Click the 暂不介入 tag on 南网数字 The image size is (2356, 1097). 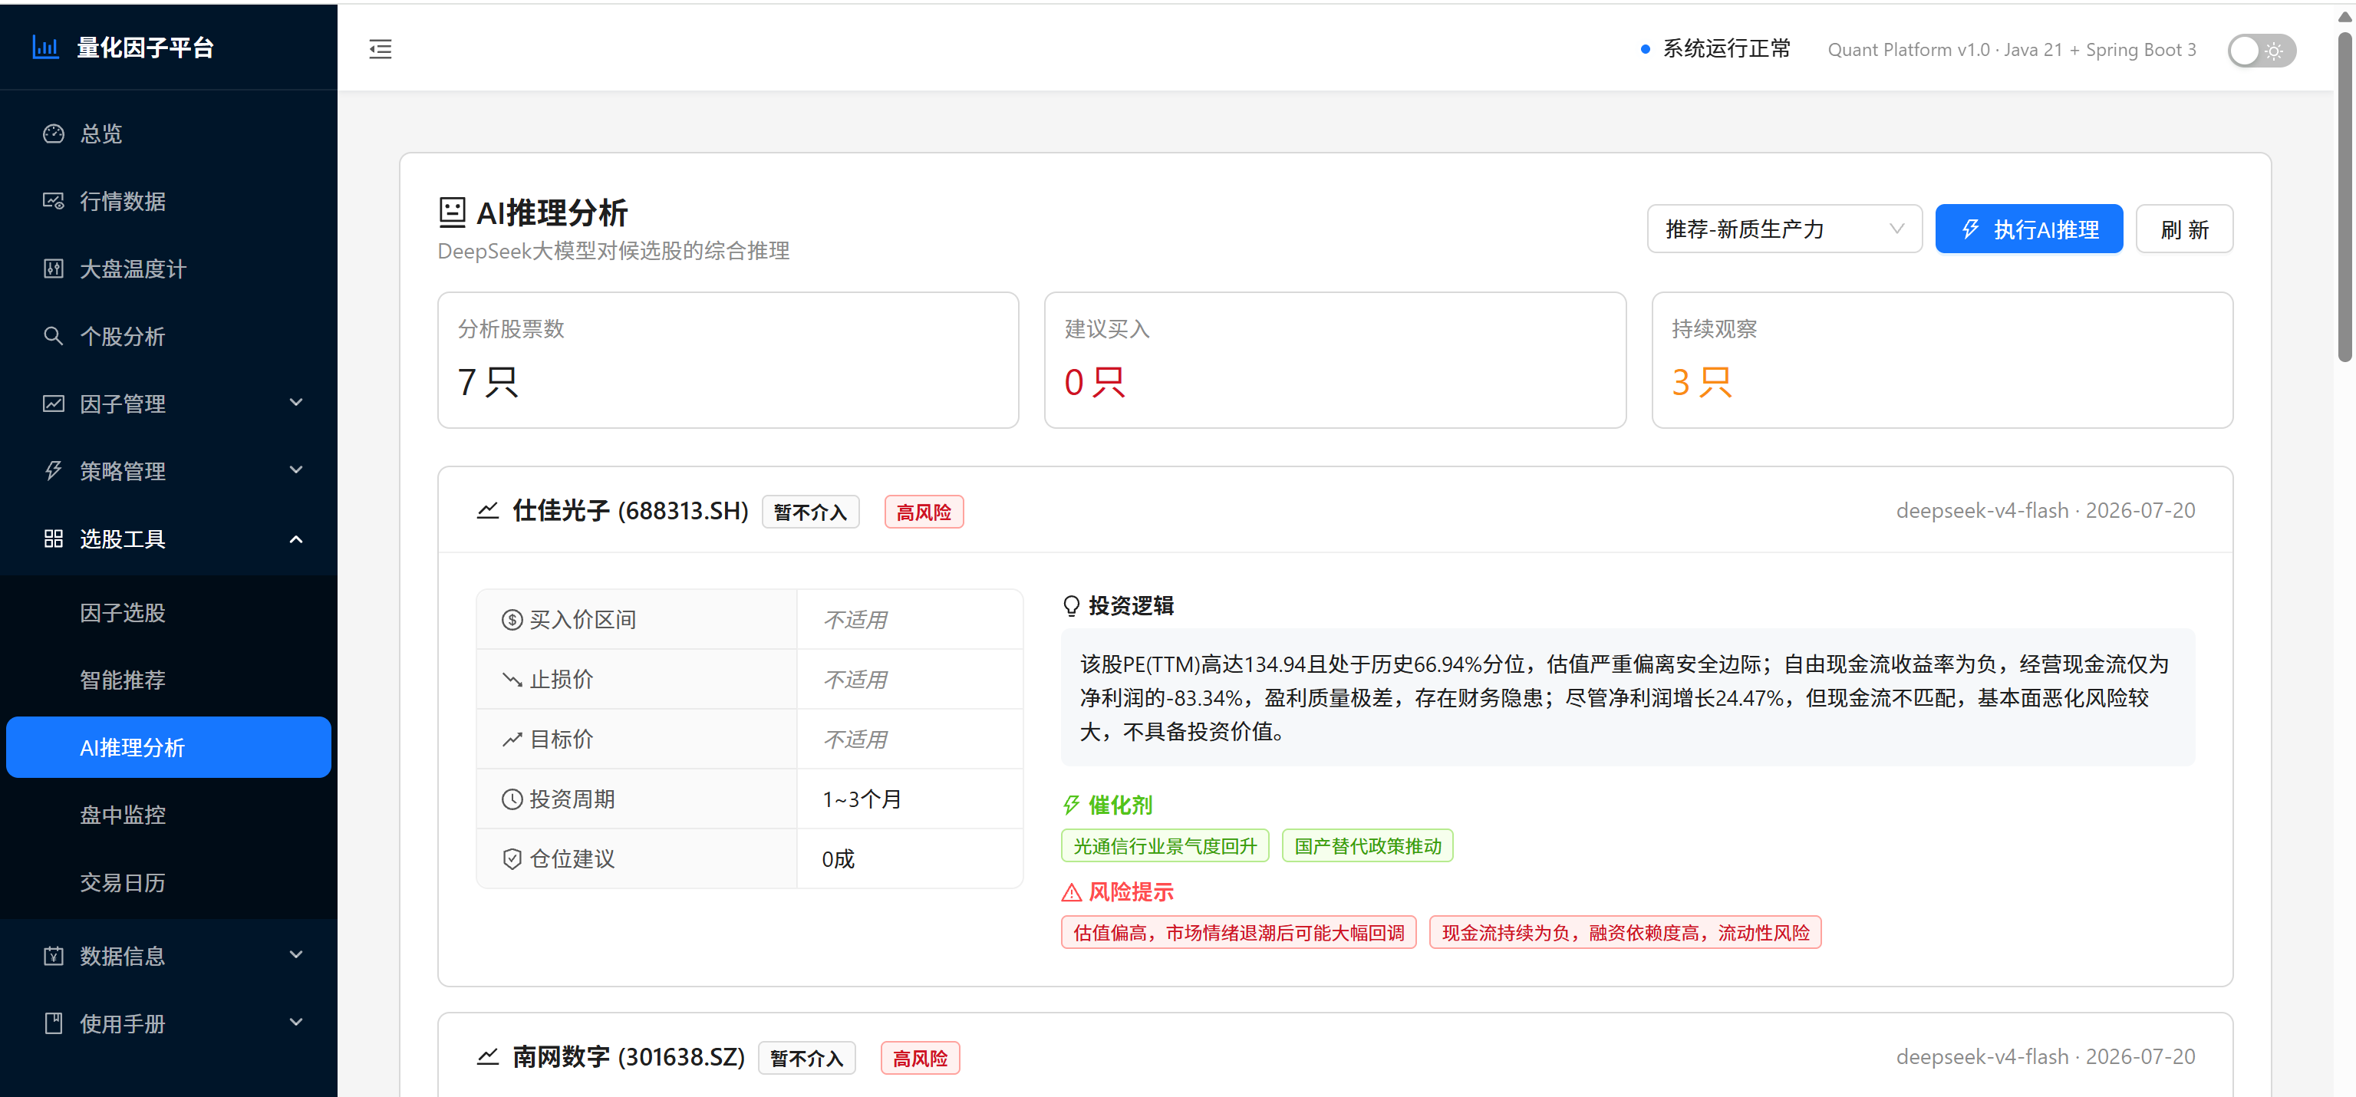tap(806, 1058)
